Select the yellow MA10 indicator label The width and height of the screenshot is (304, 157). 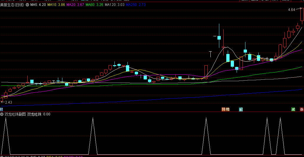pos(56,5)
